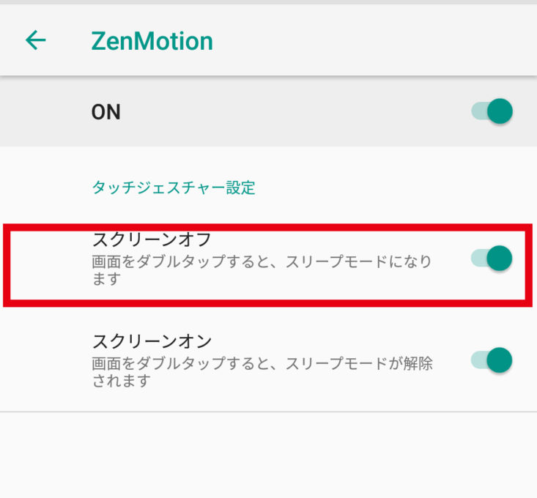Screen dimensions: 537x498
Task: Tap the スクリーンオン setting title
Action: point(152,341)
